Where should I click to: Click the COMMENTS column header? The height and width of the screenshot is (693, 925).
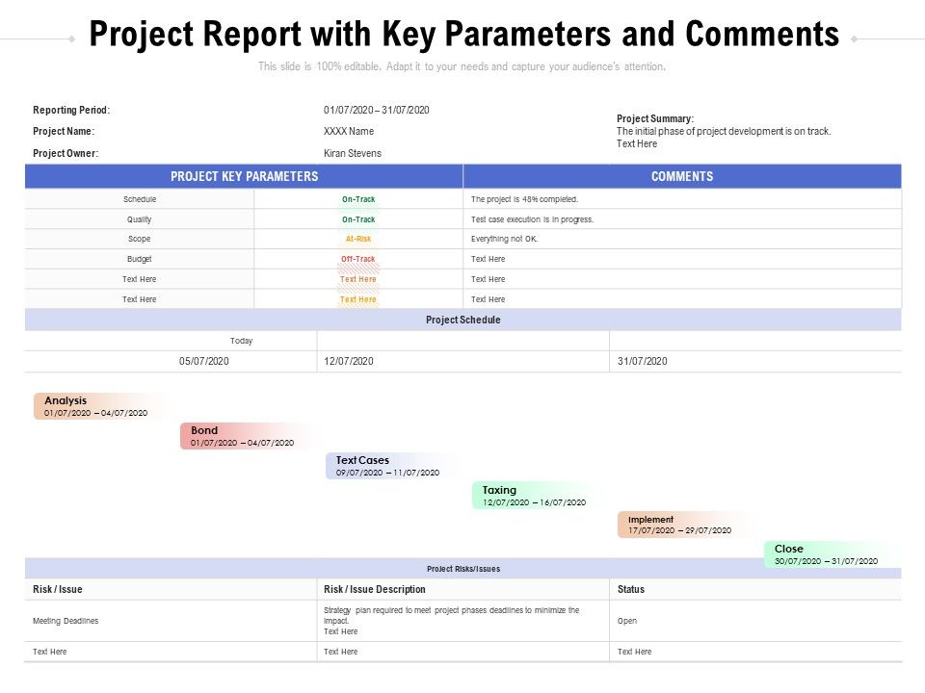pos(681,176)
